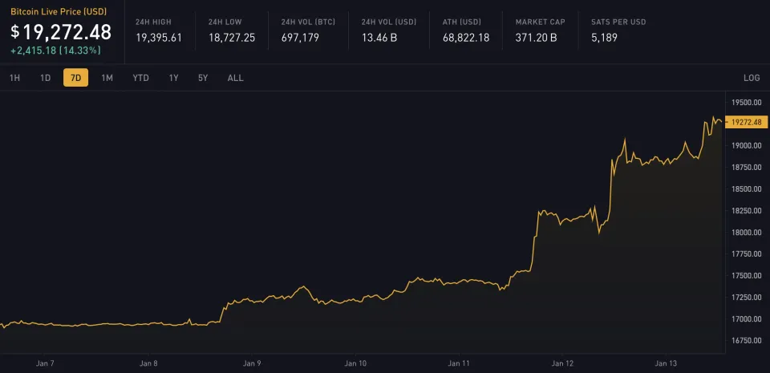Screen dimensions: 770x373
Task: Toggle LOG scale on the chart
Action: (x=752, y=78)
